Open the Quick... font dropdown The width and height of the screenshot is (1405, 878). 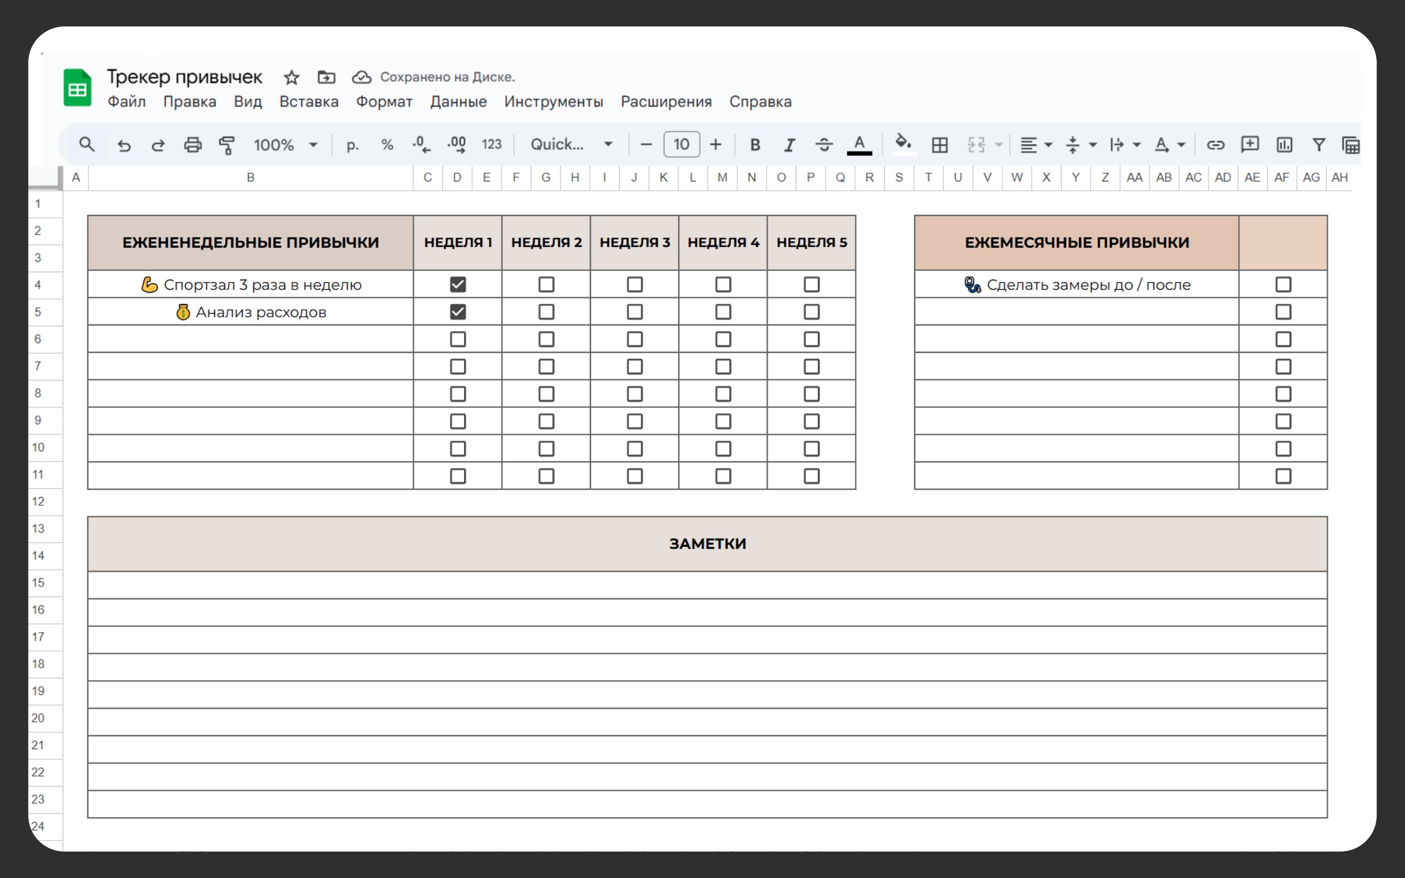(572, 145)
